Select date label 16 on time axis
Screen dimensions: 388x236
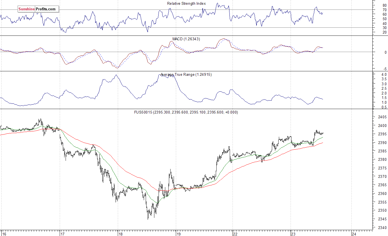pos(4,234)
